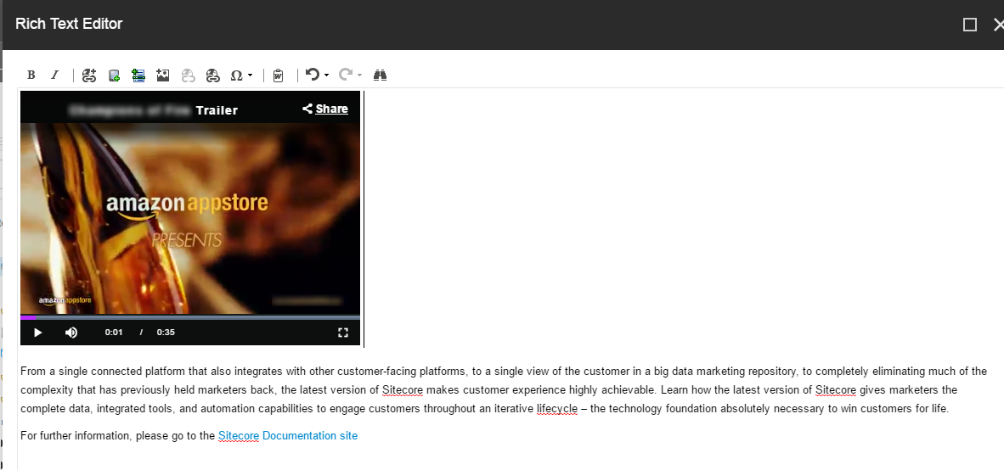1004x470 pixels.
Task: Undo the last edit
Action: tap(313, 75)
